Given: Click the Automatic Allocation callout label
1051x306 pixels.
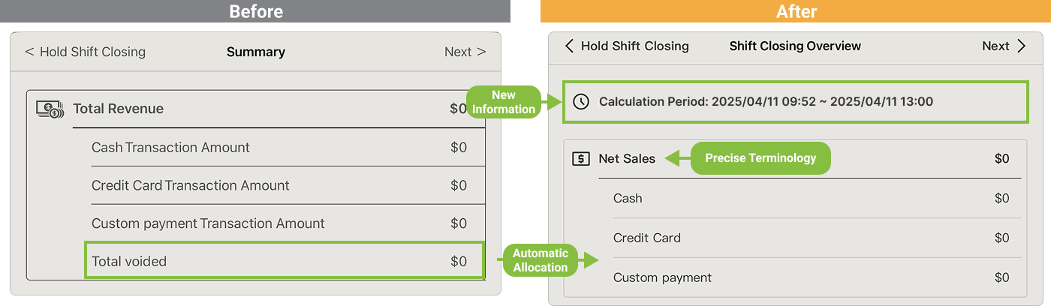Looking at the screenshot, I should 540,260.
